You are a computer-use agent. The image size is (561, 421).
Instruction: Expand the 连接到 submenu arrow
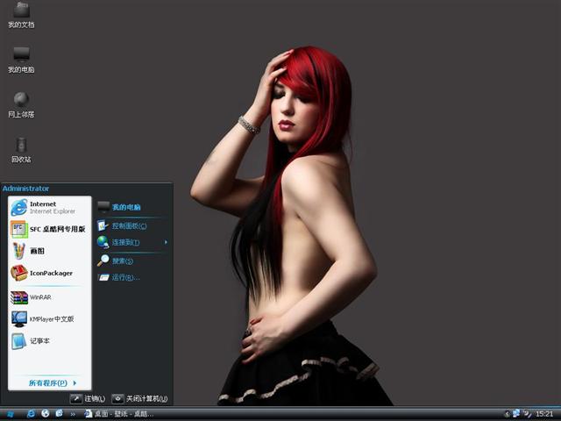[x=166, y=242]
